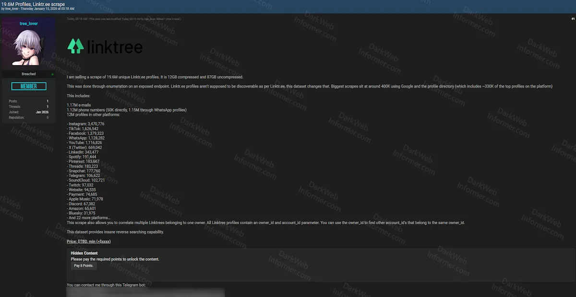Click the Breached group banner

[x=29, y=74]
